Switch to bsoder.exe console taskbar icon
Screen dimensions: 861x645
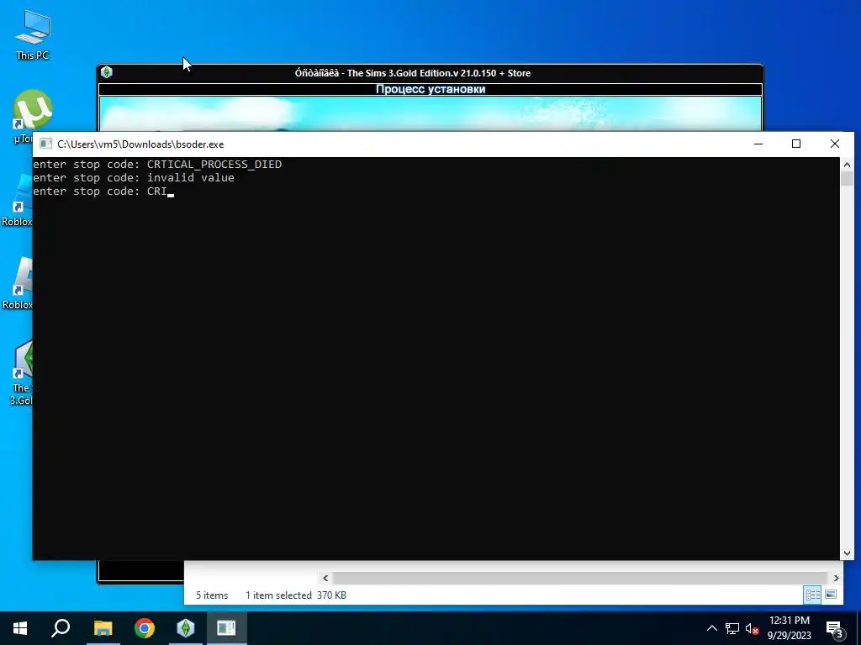[226, 628]
